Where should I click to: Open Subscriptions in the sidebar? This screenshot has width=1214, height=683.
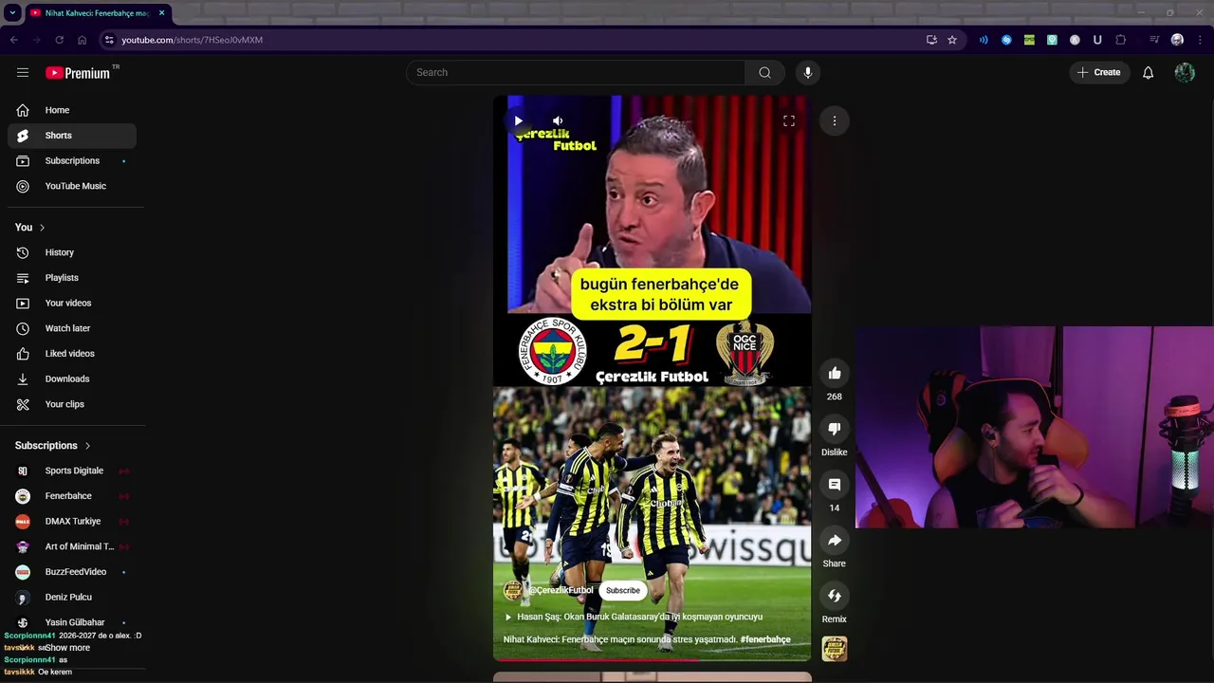72,160
